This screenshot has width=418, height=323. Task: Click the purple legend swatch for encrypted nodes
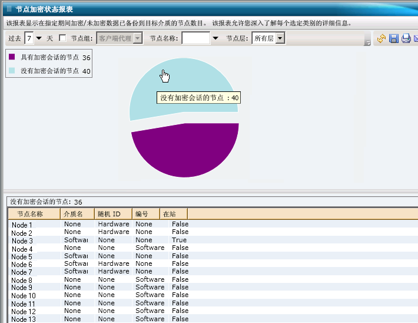pos(12,58)
